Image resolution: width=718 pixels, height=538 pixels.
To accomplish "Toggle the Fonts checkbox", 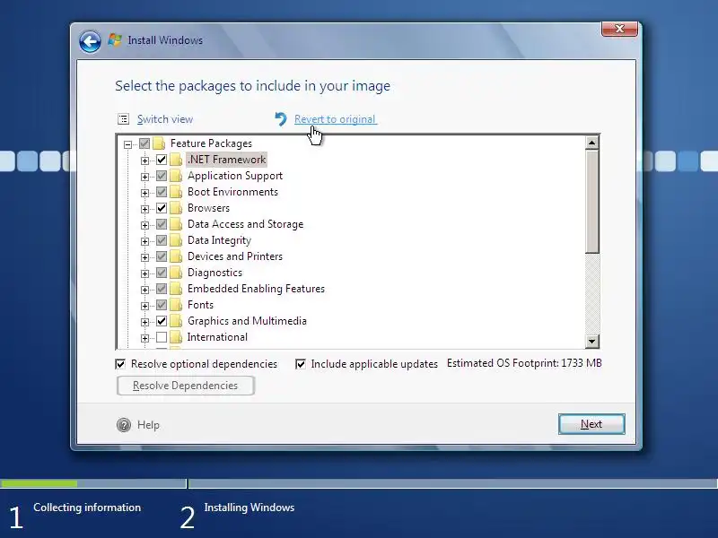I will pos(162,305).
